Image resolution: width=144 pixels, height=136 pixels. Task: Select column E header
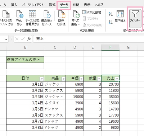pos(93,47)
